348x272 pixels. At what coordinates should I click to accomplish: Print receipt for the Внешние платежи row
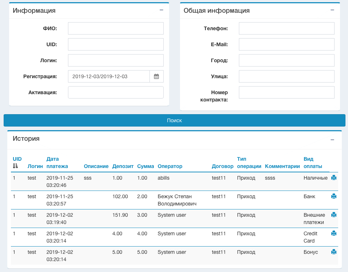(334, 215)
